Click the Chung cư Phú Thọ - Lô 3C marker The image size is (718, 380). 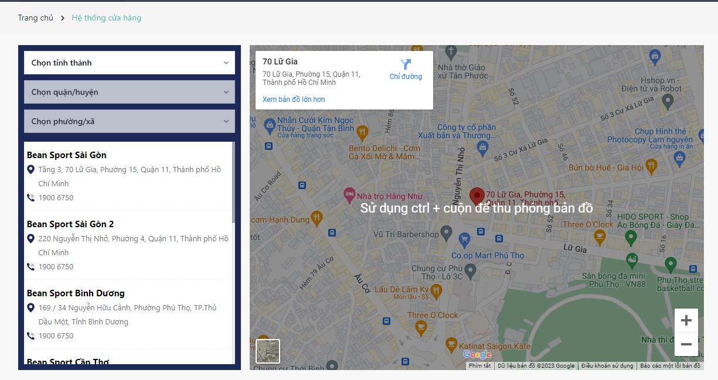[470, 271]
